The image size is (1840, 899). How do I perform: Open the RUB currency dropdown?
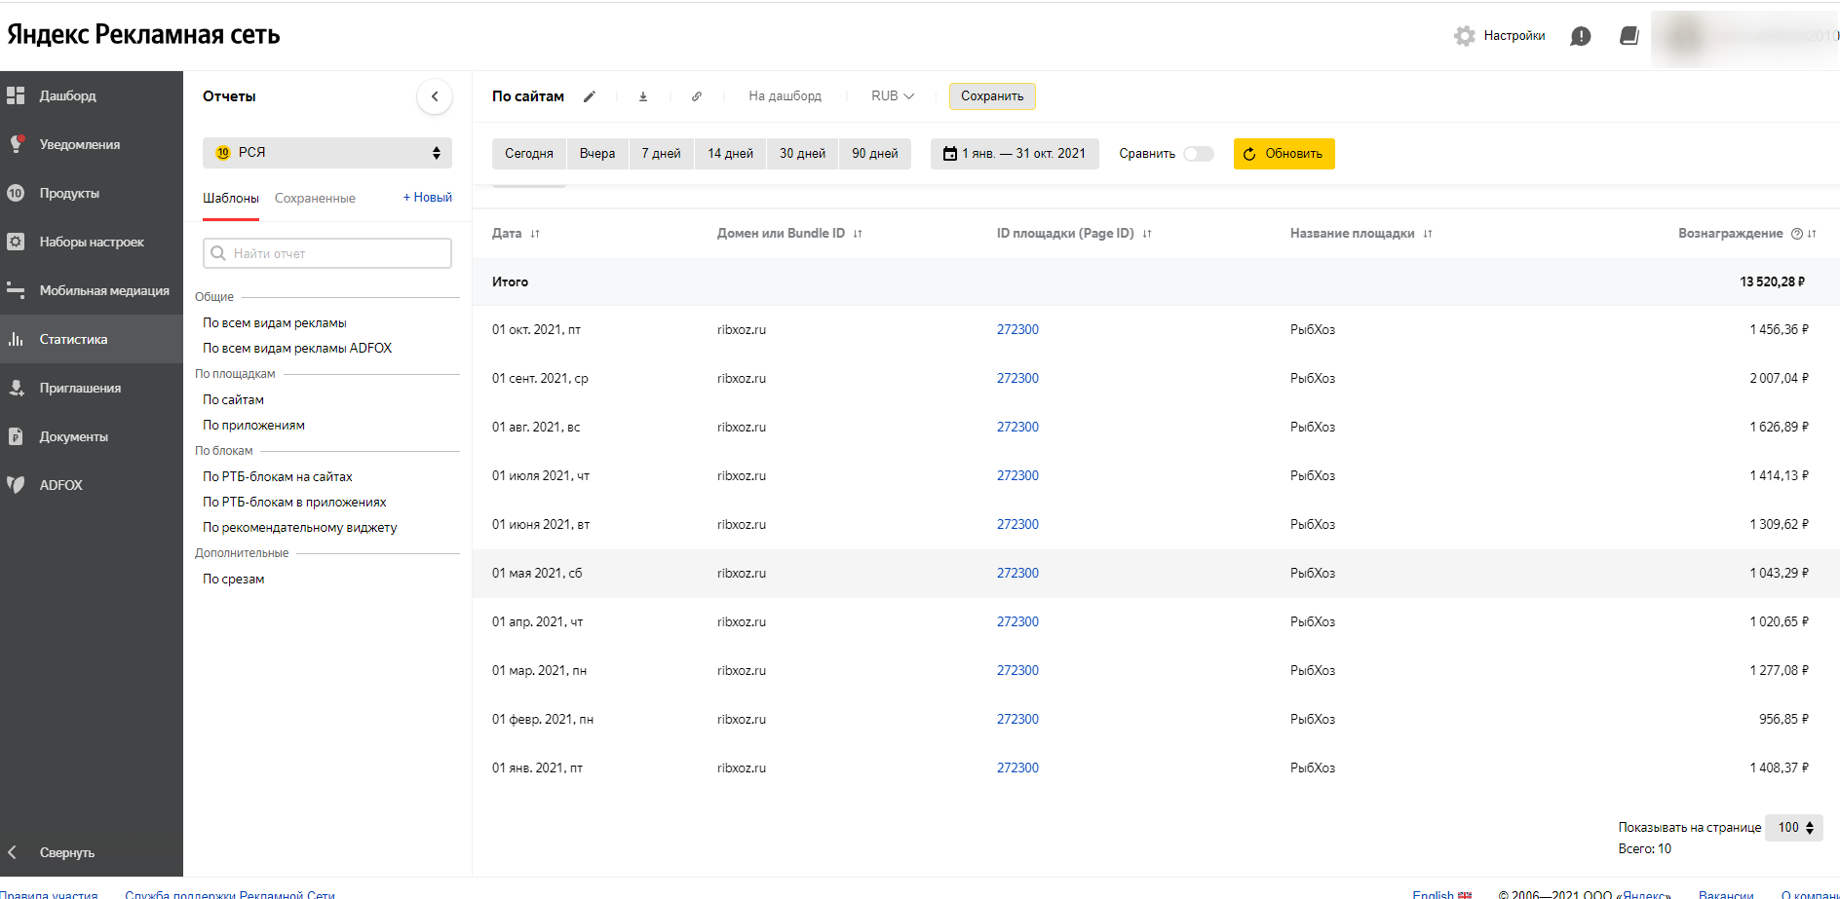coord(892,96)
